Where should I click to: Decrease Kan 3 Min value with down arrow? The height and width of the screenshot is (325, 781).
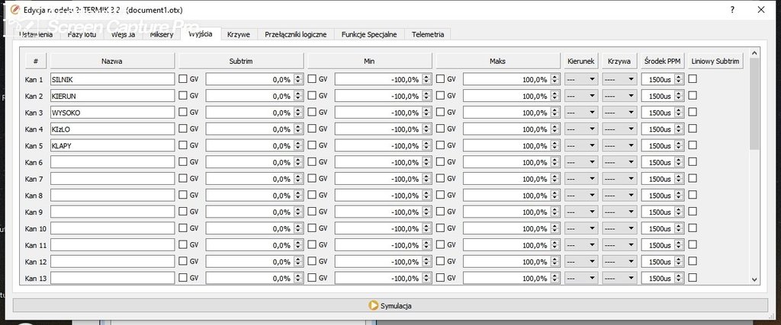coord(427,115)
